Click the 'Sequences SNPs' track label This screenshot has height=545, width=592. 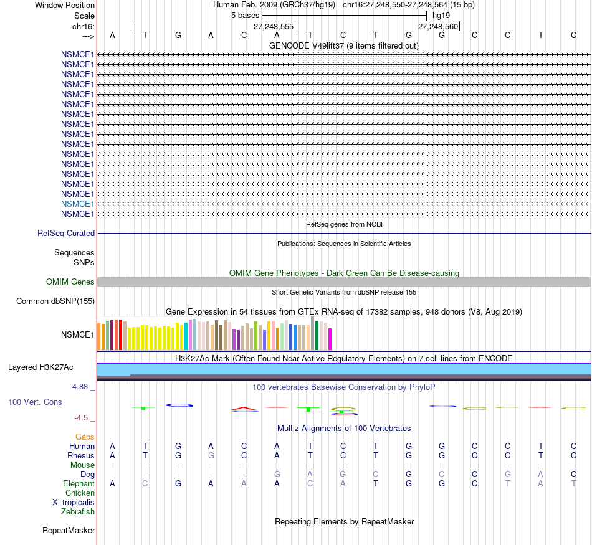pyautogui.click(x=74, y=257)
